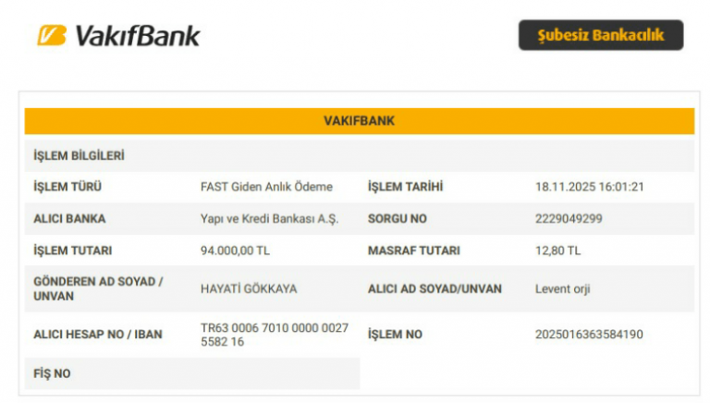The height and width of the screenshot is (403, 710).
Task: Click the VakıfBank wordmark text
Action: [x=137, y=36]
